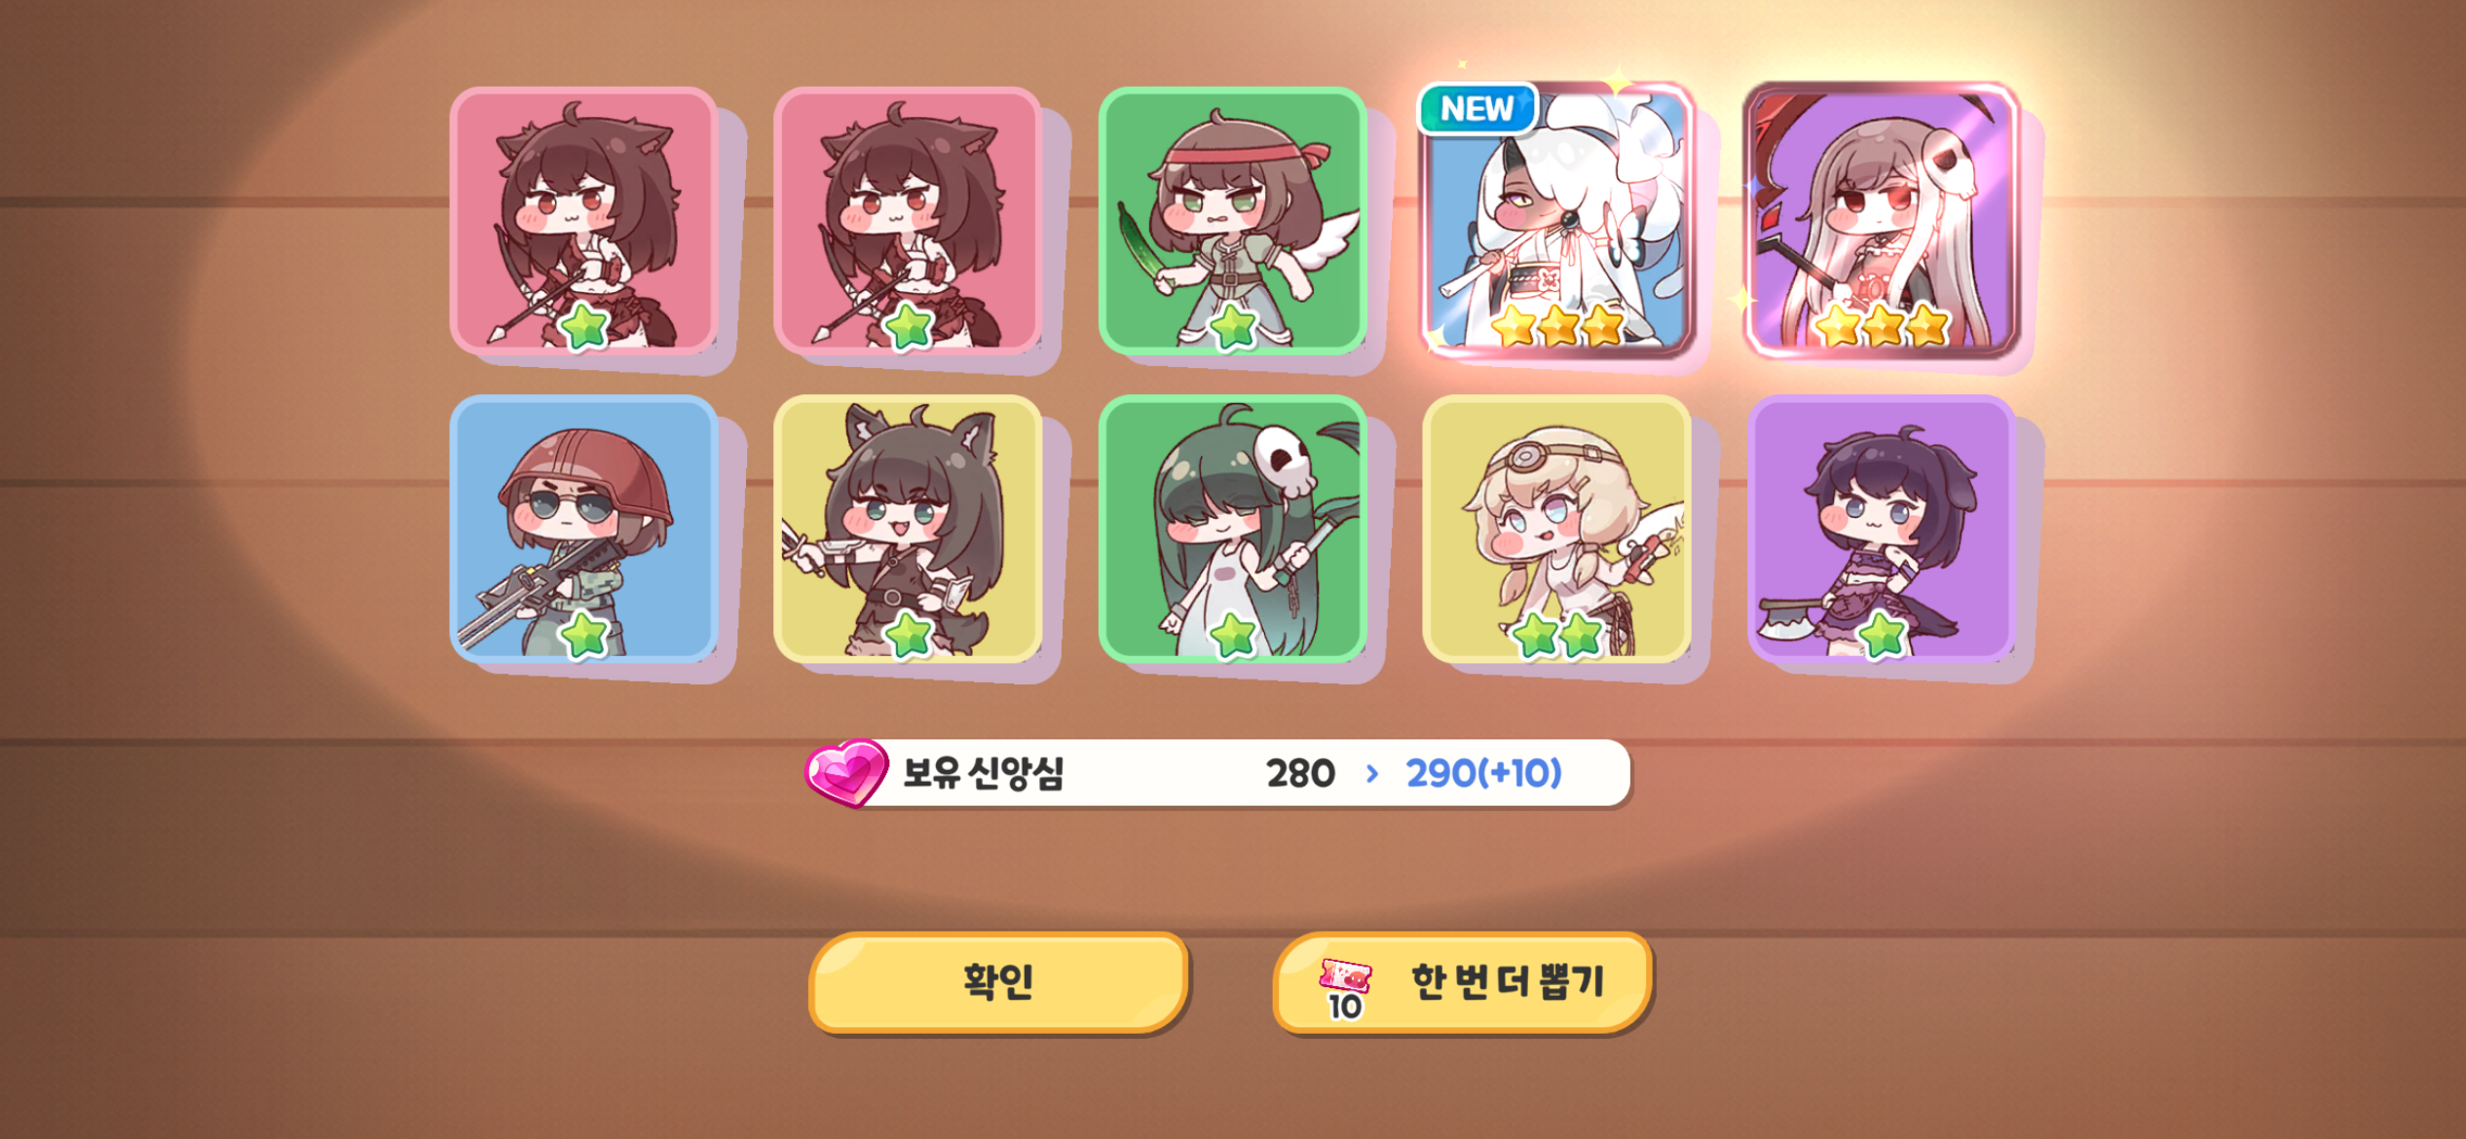Tap the two green stars on blonde card
2466x1139 pixels.
(x=1556, y=635)
